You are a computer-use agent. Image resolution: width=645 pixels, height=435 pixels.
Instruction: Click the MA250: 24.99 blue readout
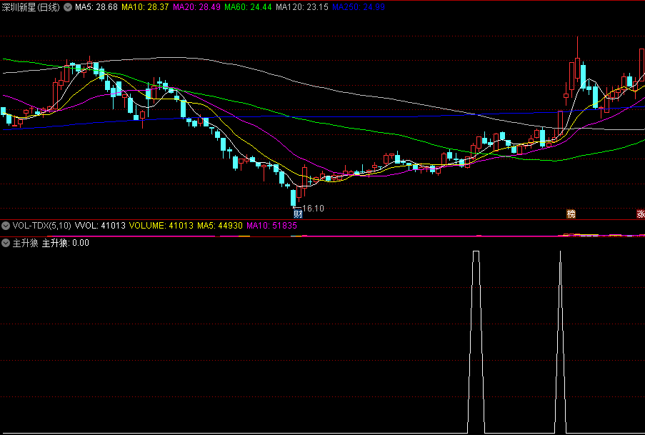coord(359,7)
